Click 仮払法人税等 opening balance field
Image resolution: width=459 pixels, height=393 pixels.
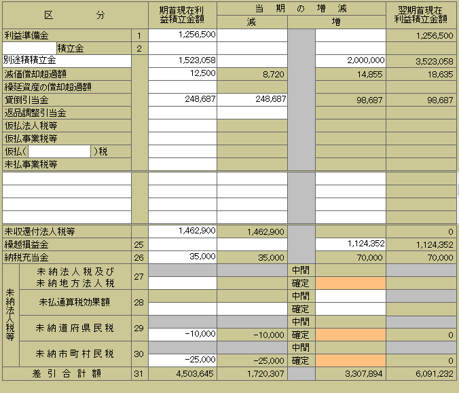click(x=183, y=126)
